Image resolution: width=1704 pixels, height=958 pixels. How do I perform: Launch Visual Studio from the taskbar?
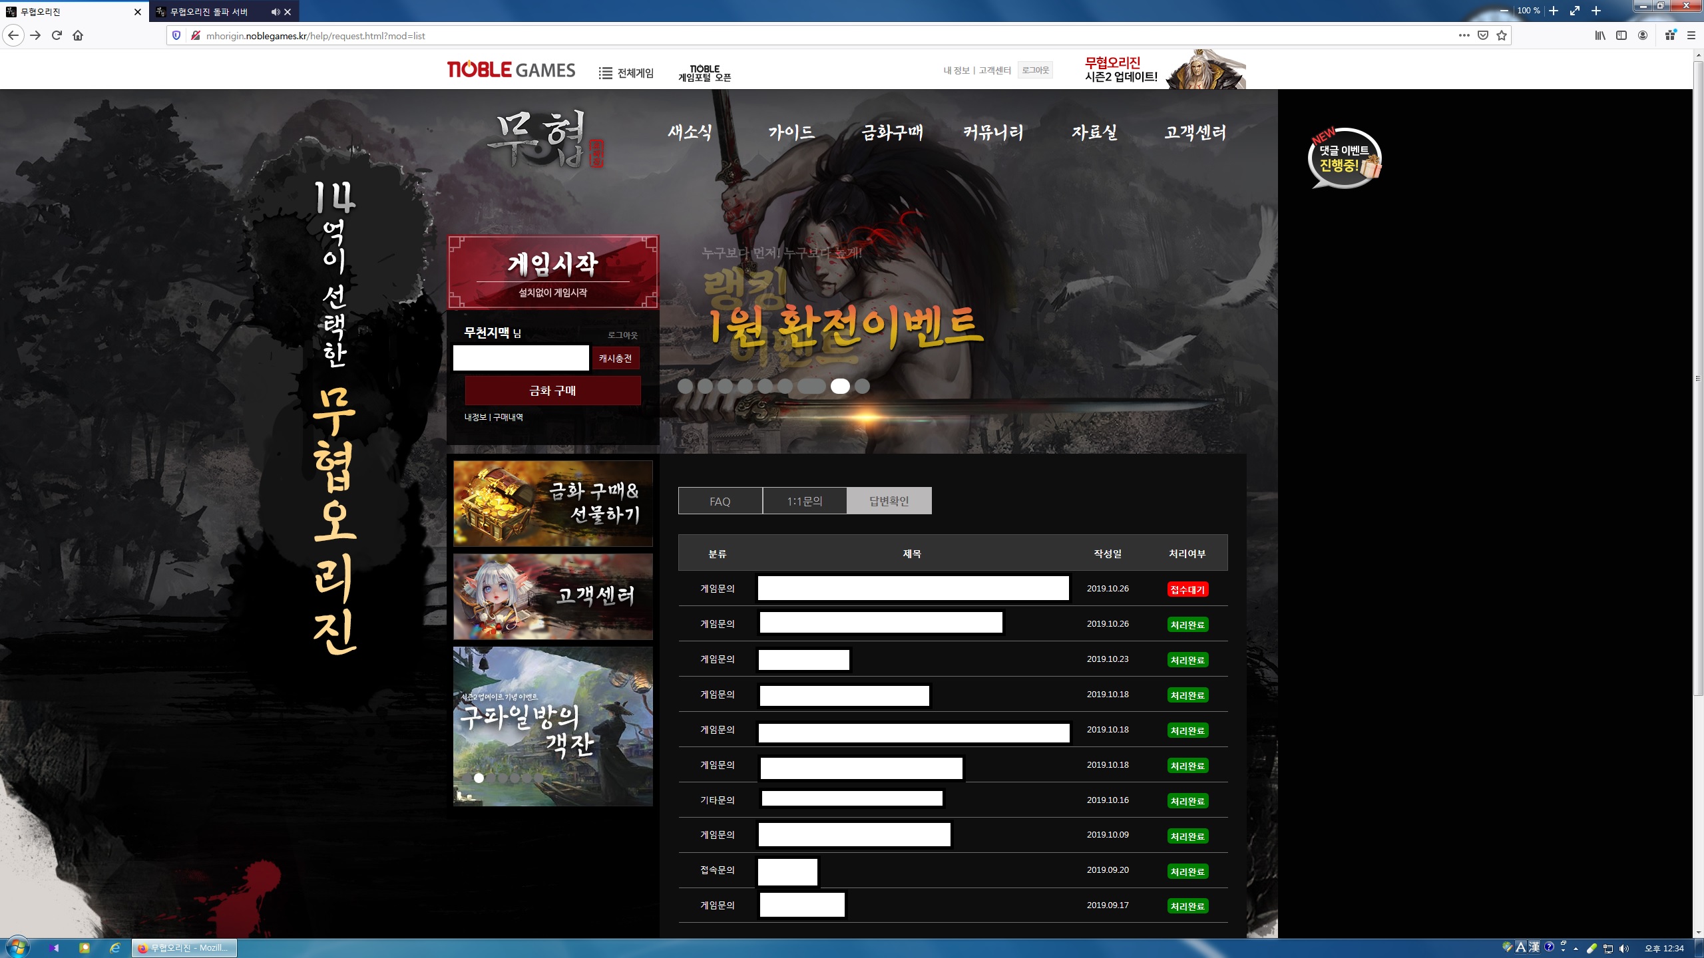[x=54, y=948]
